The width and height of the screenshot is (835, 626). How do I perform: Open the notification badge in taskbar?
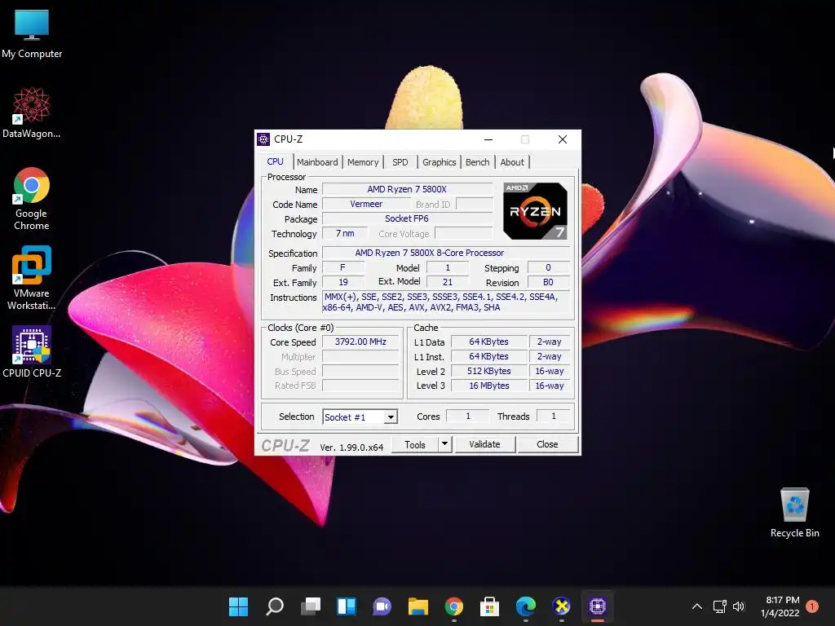(x=812, y=606)
